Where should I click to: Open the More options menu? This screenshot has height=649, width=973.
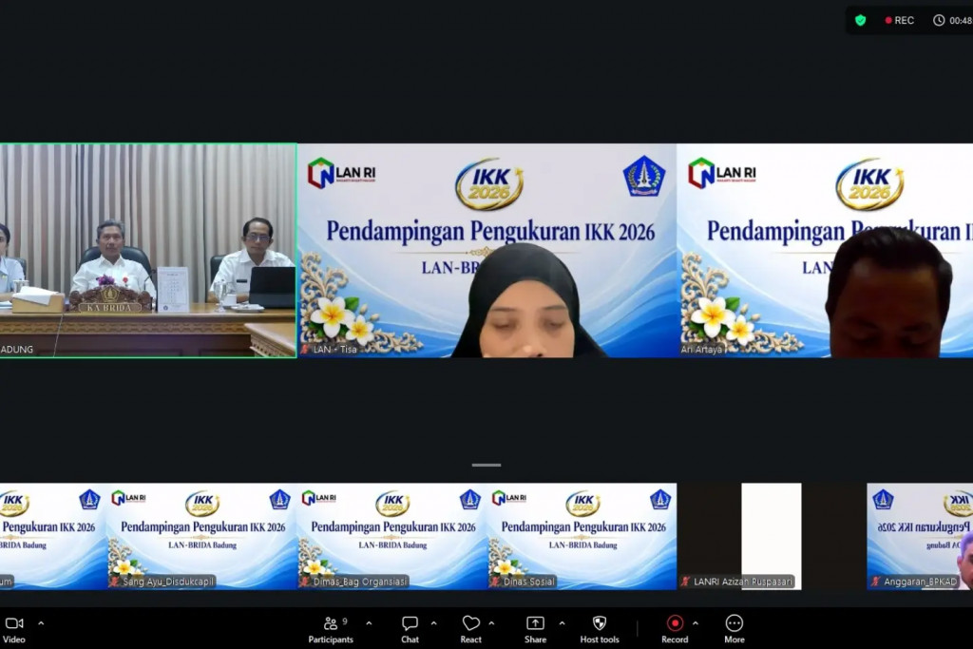735,630
